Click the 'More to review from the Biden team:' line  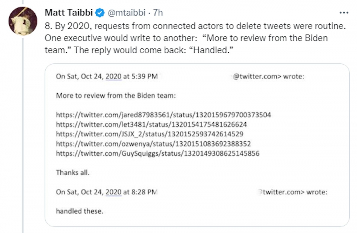tap(116, 96)
